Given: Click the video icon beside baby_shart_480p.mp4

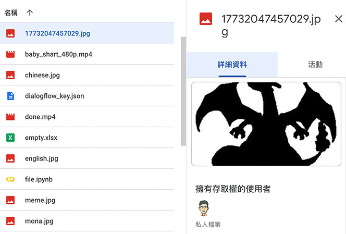Looking at the screenshot, I should (10, 54).
